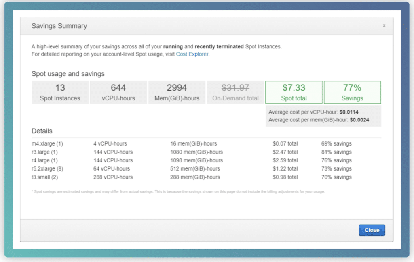
Task: Click the 2994 Mem(GiB)-hours tile
Action: (x=177, y=92)
